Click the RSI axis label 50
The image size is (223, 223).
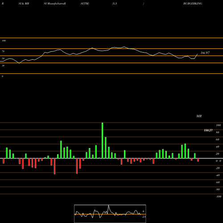pyautogui.click(x=3, y=58)
